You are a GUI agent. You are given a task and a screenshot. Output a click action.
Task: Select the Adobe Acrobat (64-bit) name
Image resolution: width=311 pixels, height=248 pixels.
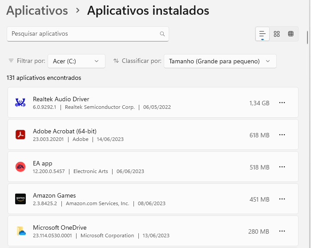click(x=65, y=131)
